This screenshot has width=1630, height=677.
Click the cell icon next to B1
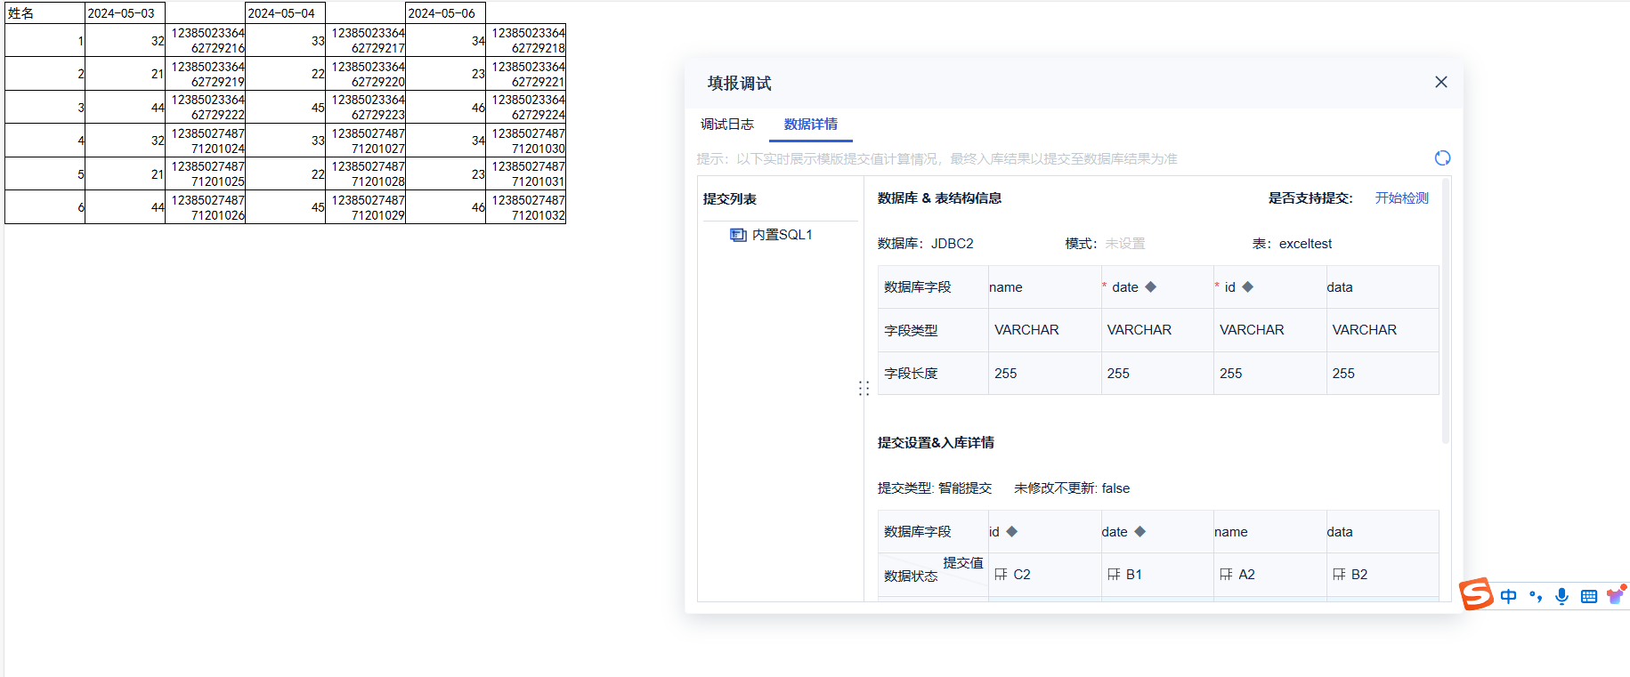click(1114, 575)
